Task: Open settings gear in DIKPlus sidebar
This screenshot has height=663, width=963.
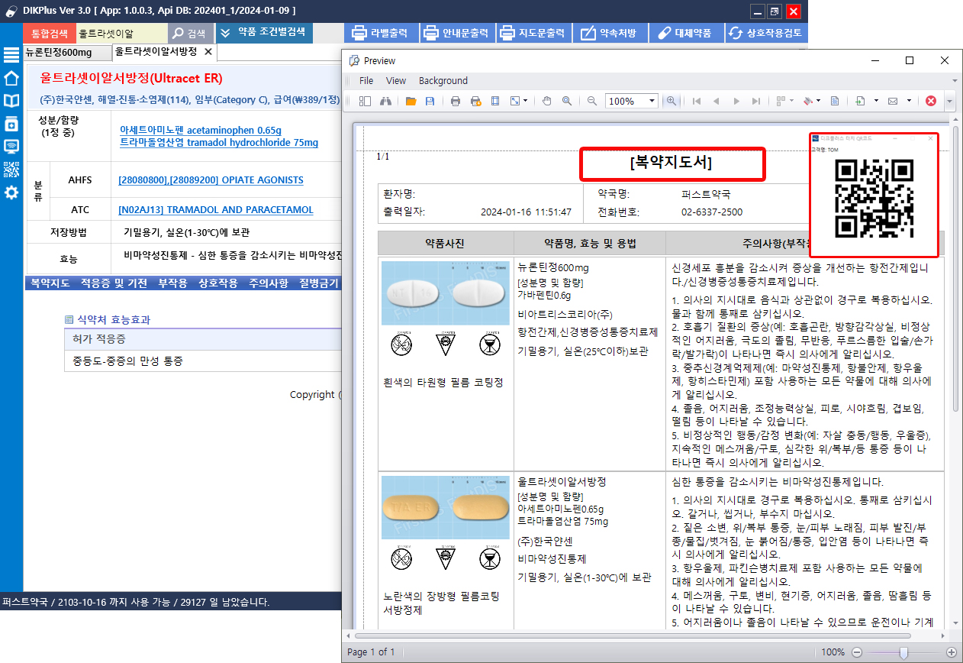Action: (x=11, y=192)
